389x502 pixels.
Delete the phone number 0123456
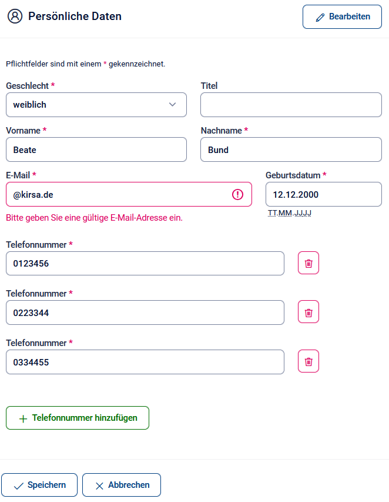click(308, 263)
